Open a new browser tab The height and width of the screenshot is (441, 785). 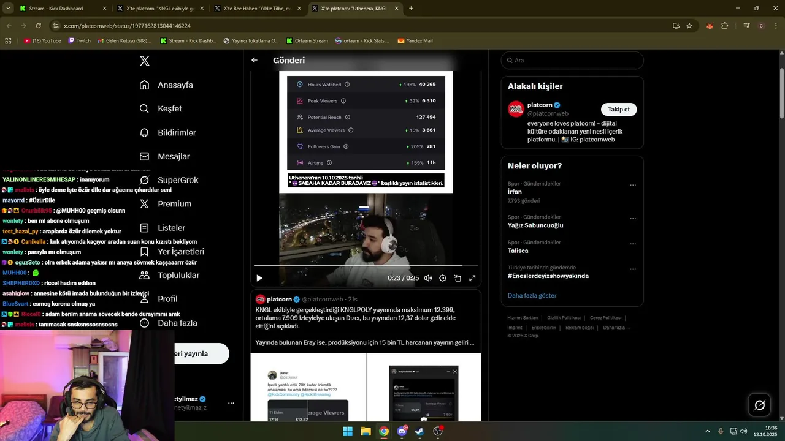[x=411, y=9]
